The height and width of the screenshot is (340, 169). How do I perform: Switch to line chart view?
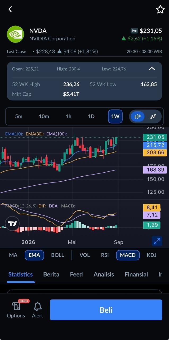(x=153, y=116)
